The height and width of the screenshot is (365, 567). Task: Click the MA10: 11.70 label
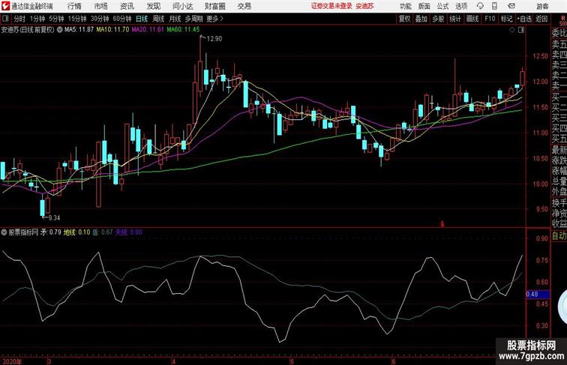coord(112,30)
